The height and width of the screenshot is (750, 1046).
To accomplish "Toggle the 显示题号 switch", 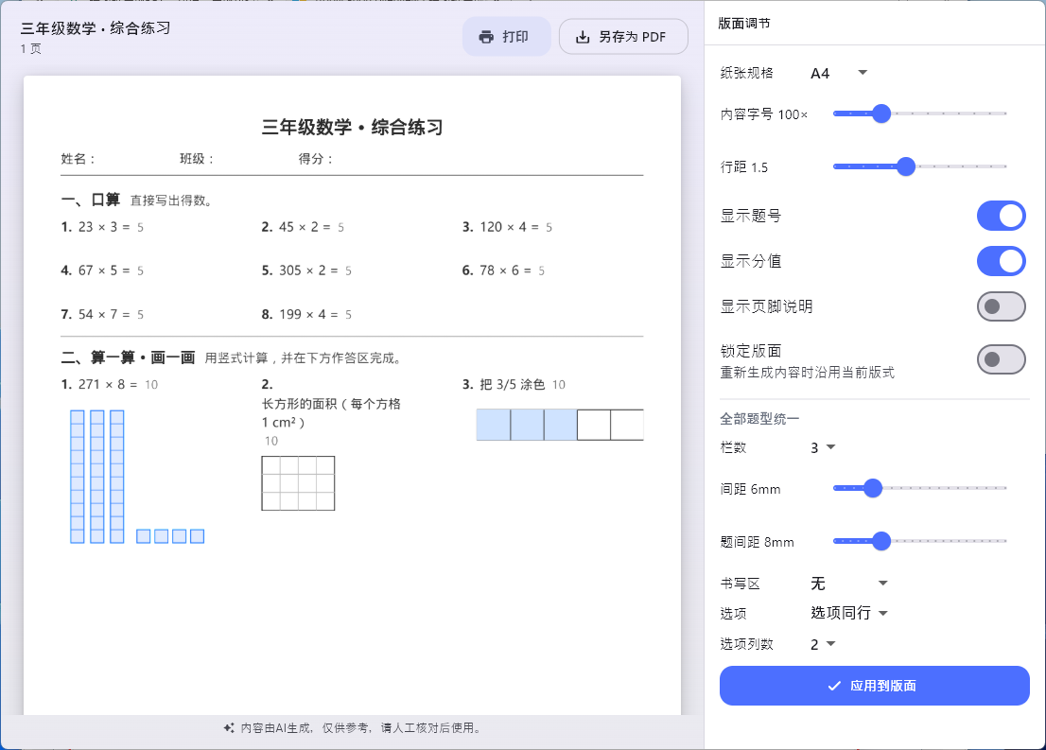I will 1001,216.
